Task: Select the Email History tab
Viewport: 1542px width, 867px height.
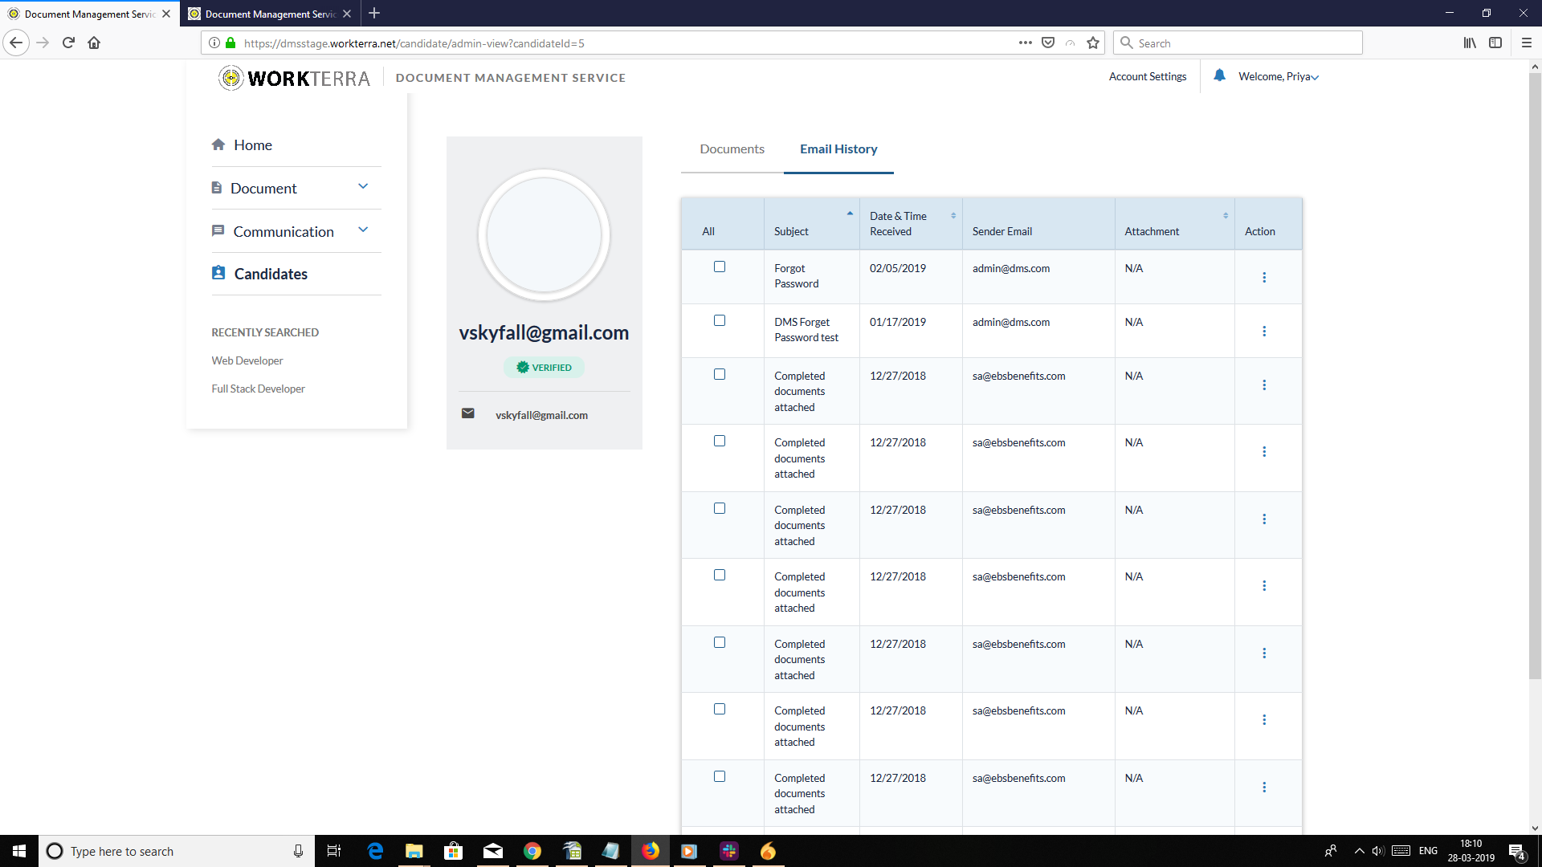Action: 838,149
